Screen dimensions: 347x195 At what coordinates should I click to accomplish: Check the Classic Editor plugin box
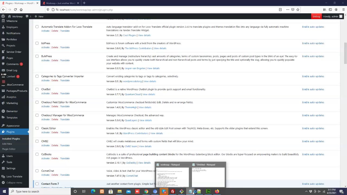coord(37,128)
